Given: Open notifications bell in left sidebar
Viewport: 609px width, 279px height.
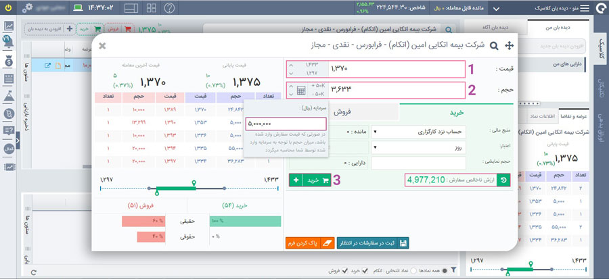Looking at the screenshot, I should [7, 42].
